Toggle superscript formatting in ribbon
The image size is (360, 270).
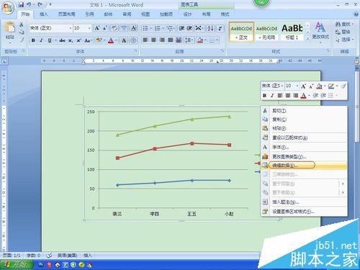click(x=78, y=40)
